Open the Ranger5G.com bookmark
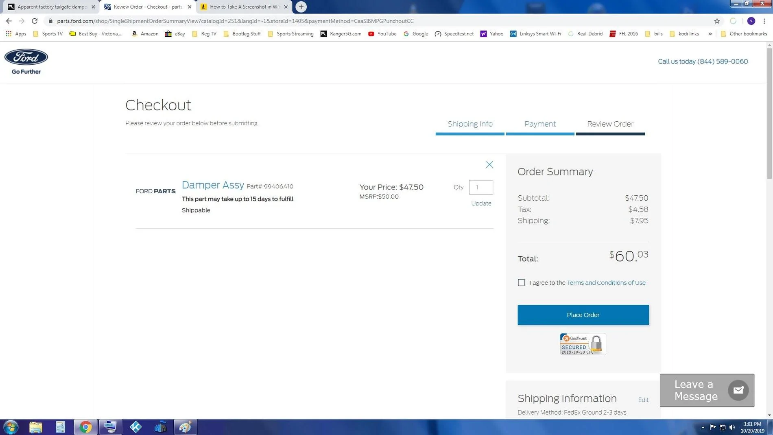Image resolution: width=773 pixels, height=435 pixels. point(341,34)
